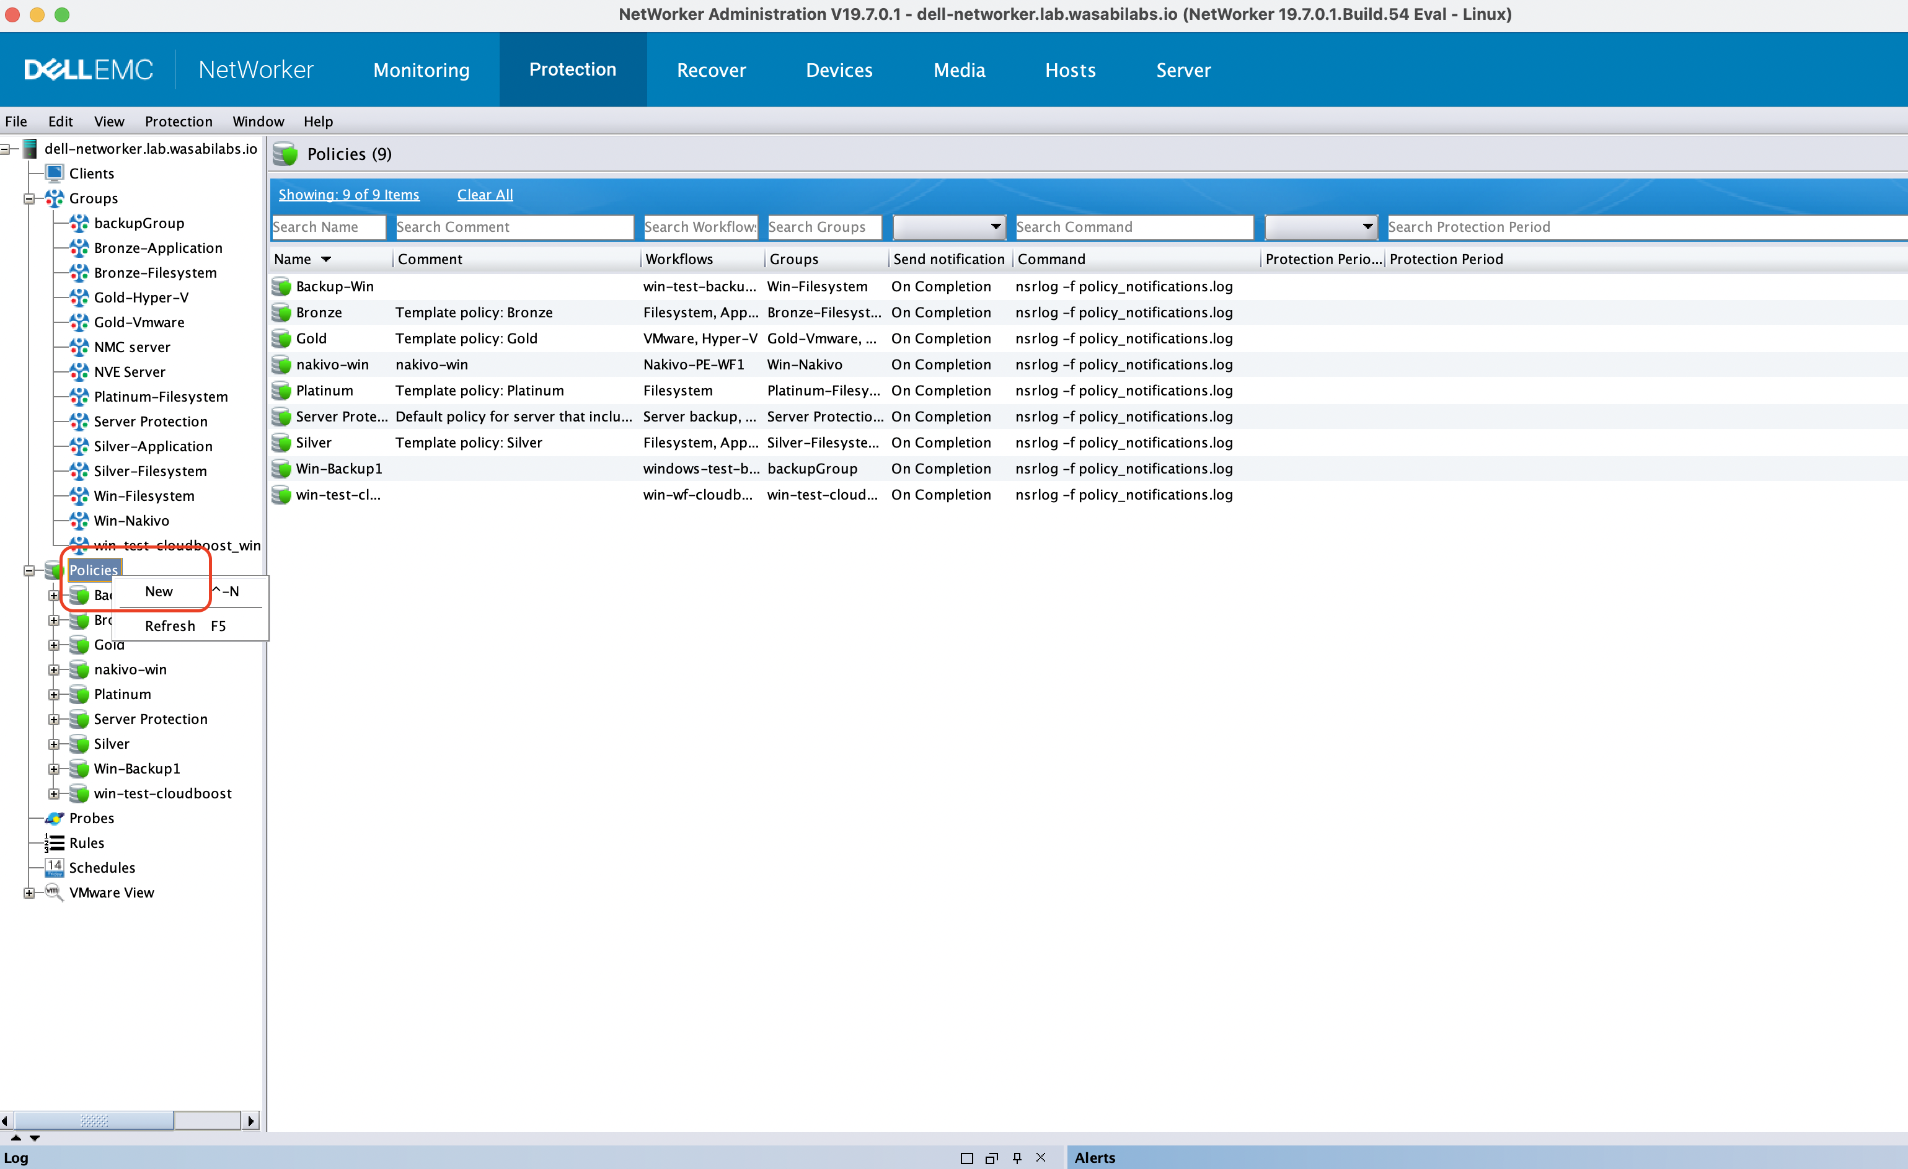This screenshot has height=1169, width=1908.
Task: Switch to the Hosts tab
Action: click(1070, 69)
